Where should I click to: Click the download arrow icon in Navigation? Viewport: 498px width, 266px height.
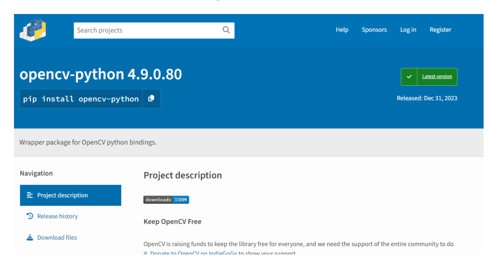click(x=30, y=238)
